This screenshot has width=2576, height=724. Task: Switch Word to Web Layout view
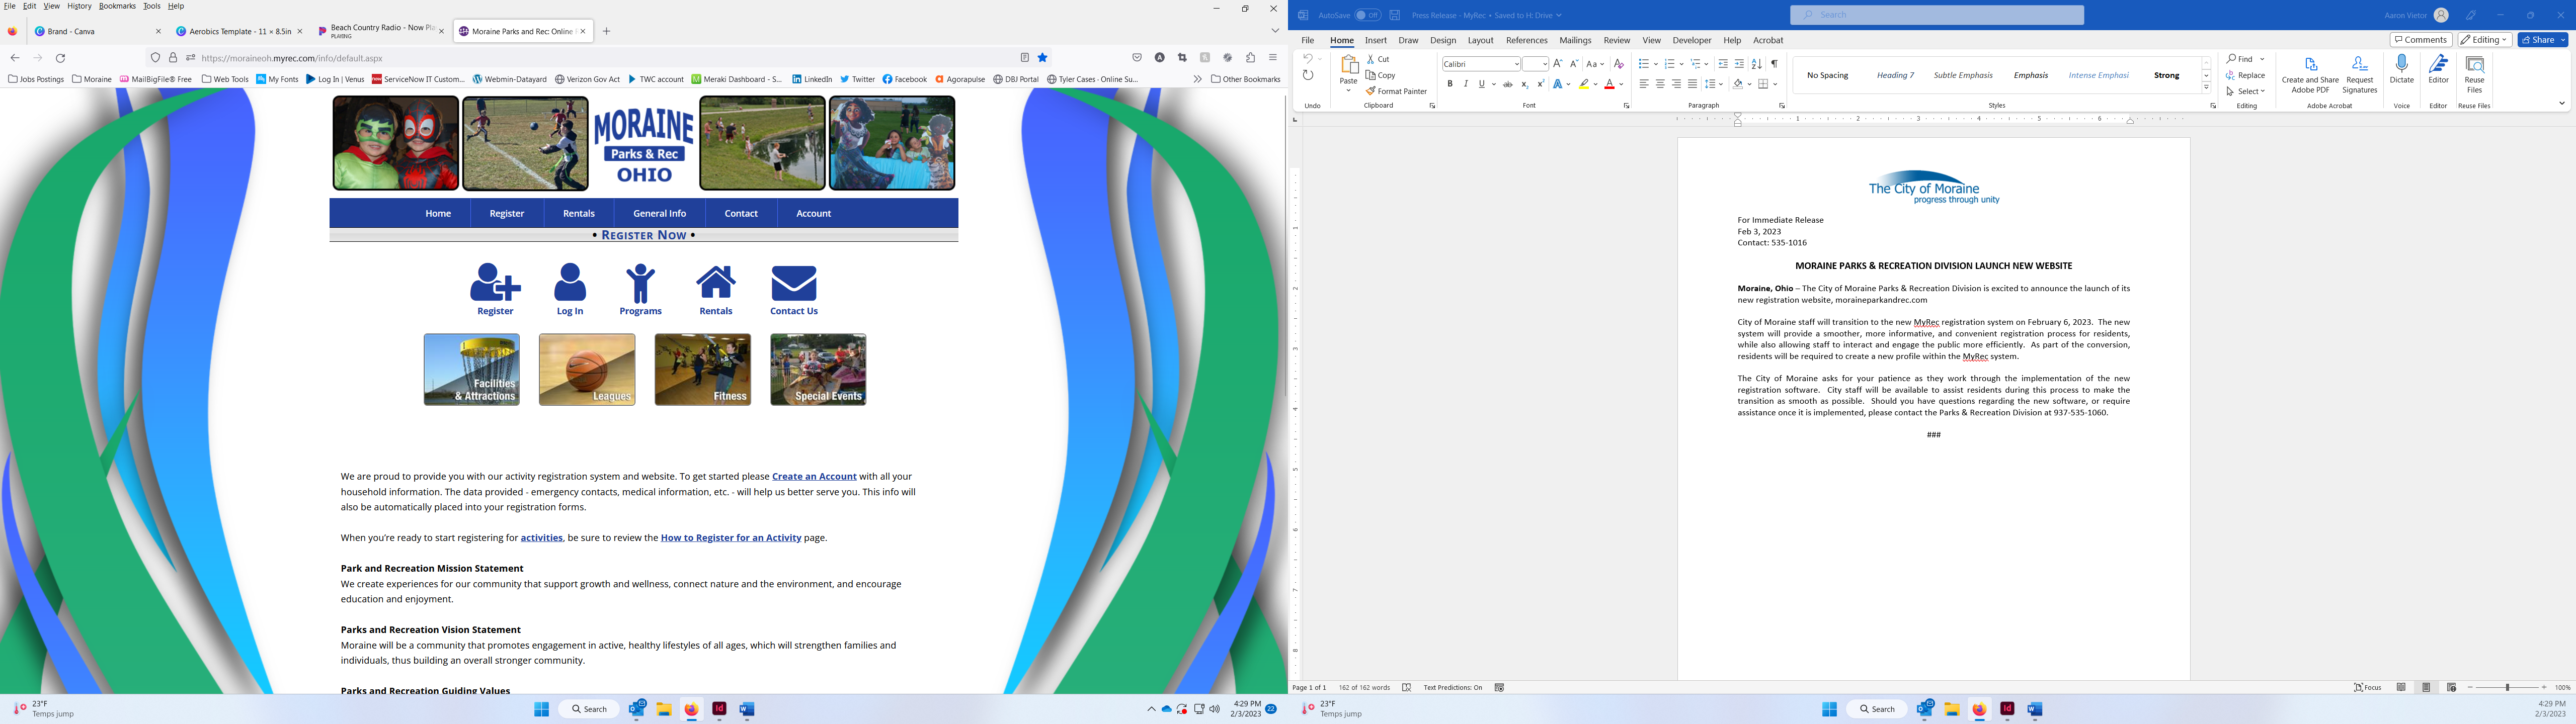[2451, 688]
